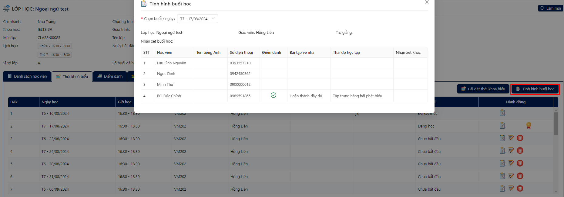Open session report icon for 17/08/2024 row
This screenshot has height=197, width=564.
coord(502,125)
